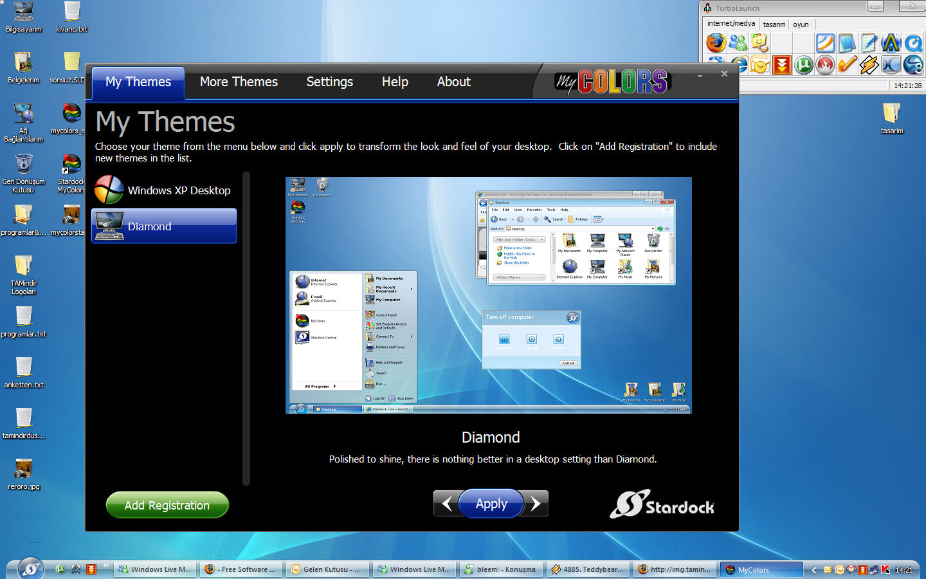Launch Outlook from TurboLaunch
The image size is (926, 579).
click(x=760, y=65)
